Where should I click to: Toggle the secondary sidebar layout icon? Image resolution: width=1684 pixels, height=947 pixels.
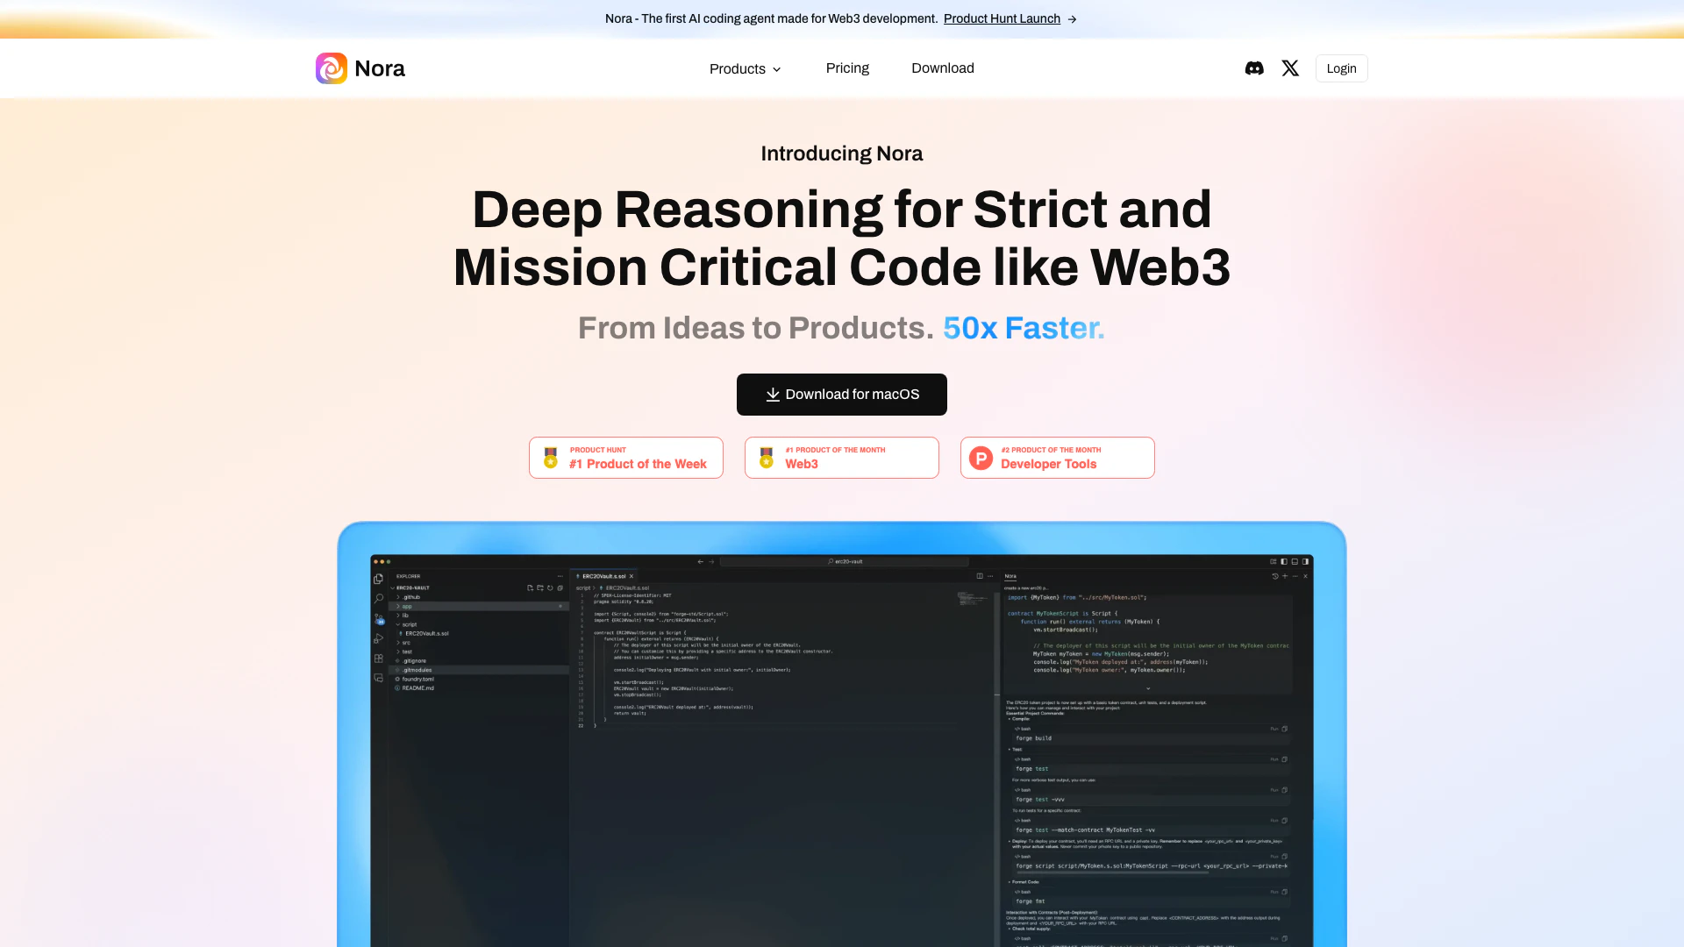(x=1305, y=561)
